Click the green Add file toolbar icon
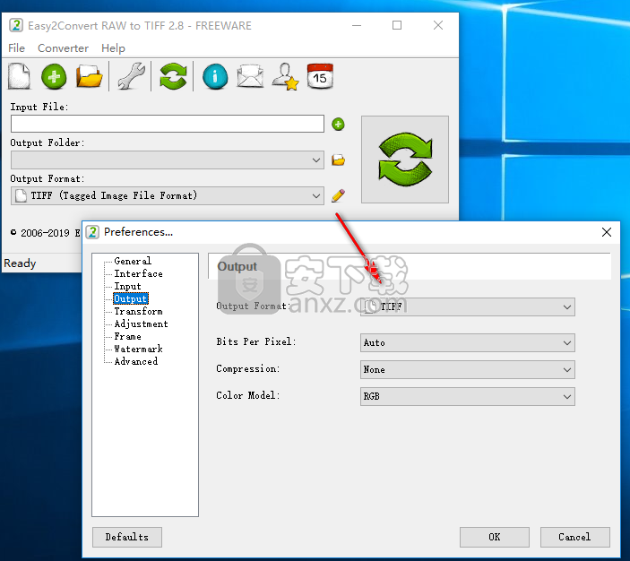This screenshot has width=630, height=561. [54, 76]
